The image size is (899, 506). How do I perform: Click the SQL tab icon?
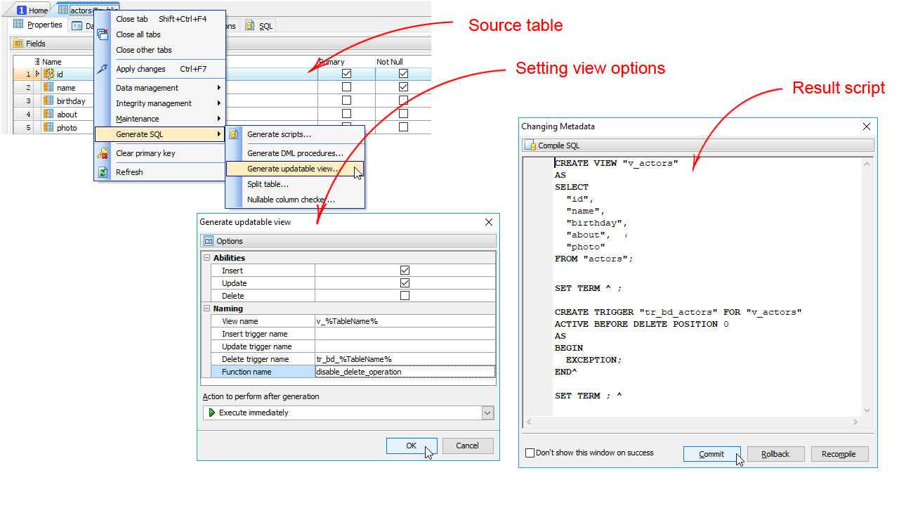click(250, 25)
